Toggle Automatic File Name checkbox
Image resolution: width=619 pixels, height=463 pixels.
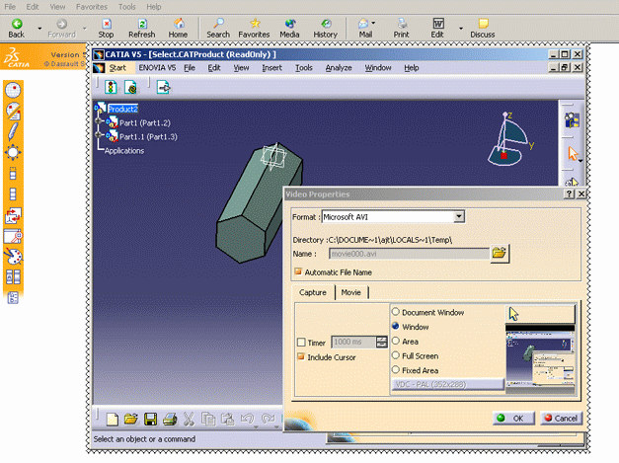pos(298,271)
